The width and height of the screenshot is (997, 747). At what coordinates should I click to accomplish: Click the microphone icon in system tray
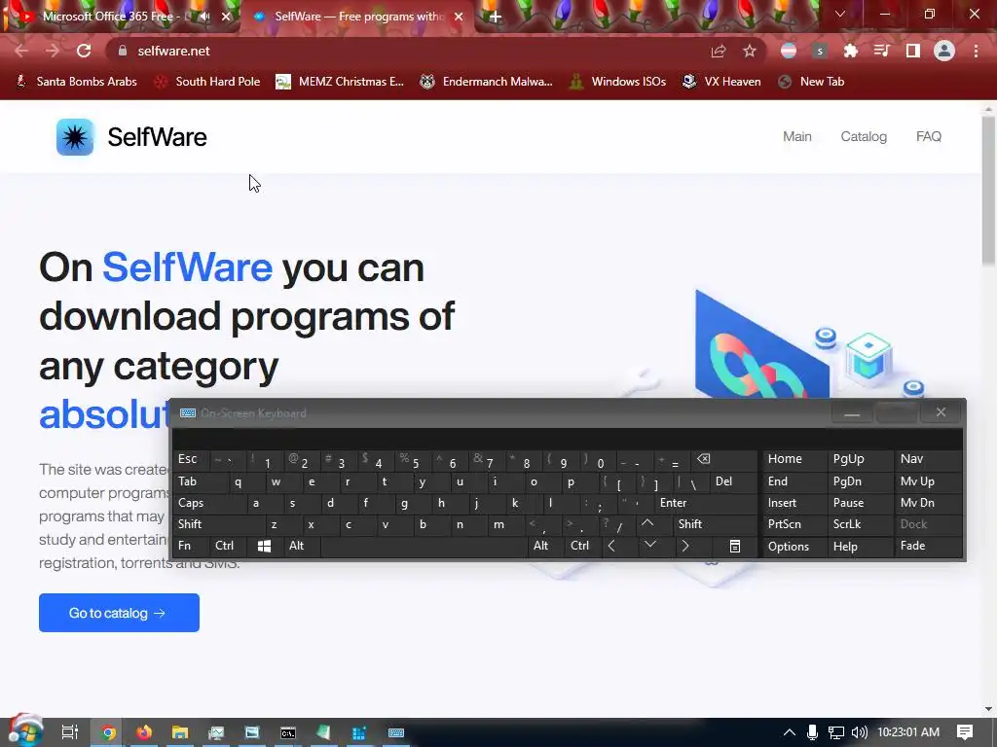[x=812, y=732]
